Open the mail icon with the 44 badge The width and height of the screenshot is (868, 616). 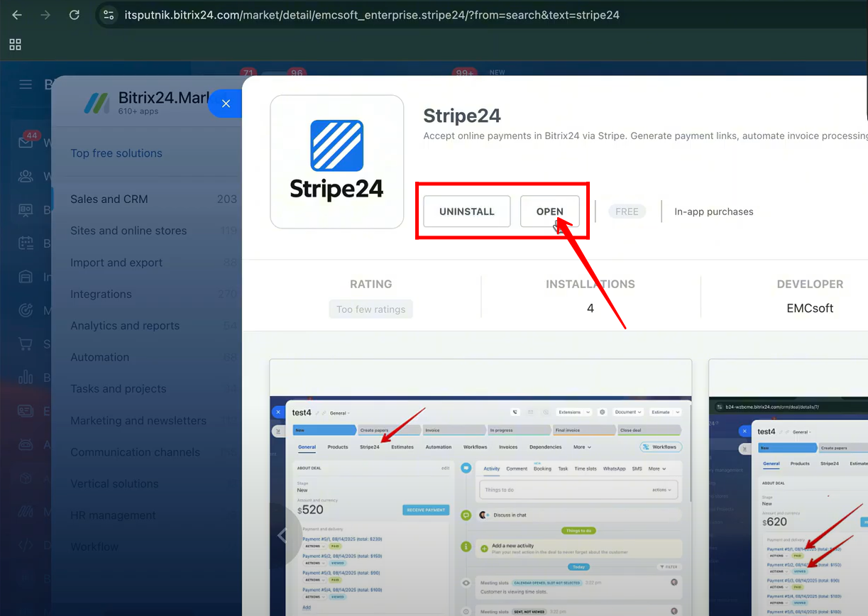tap(26, 143)
